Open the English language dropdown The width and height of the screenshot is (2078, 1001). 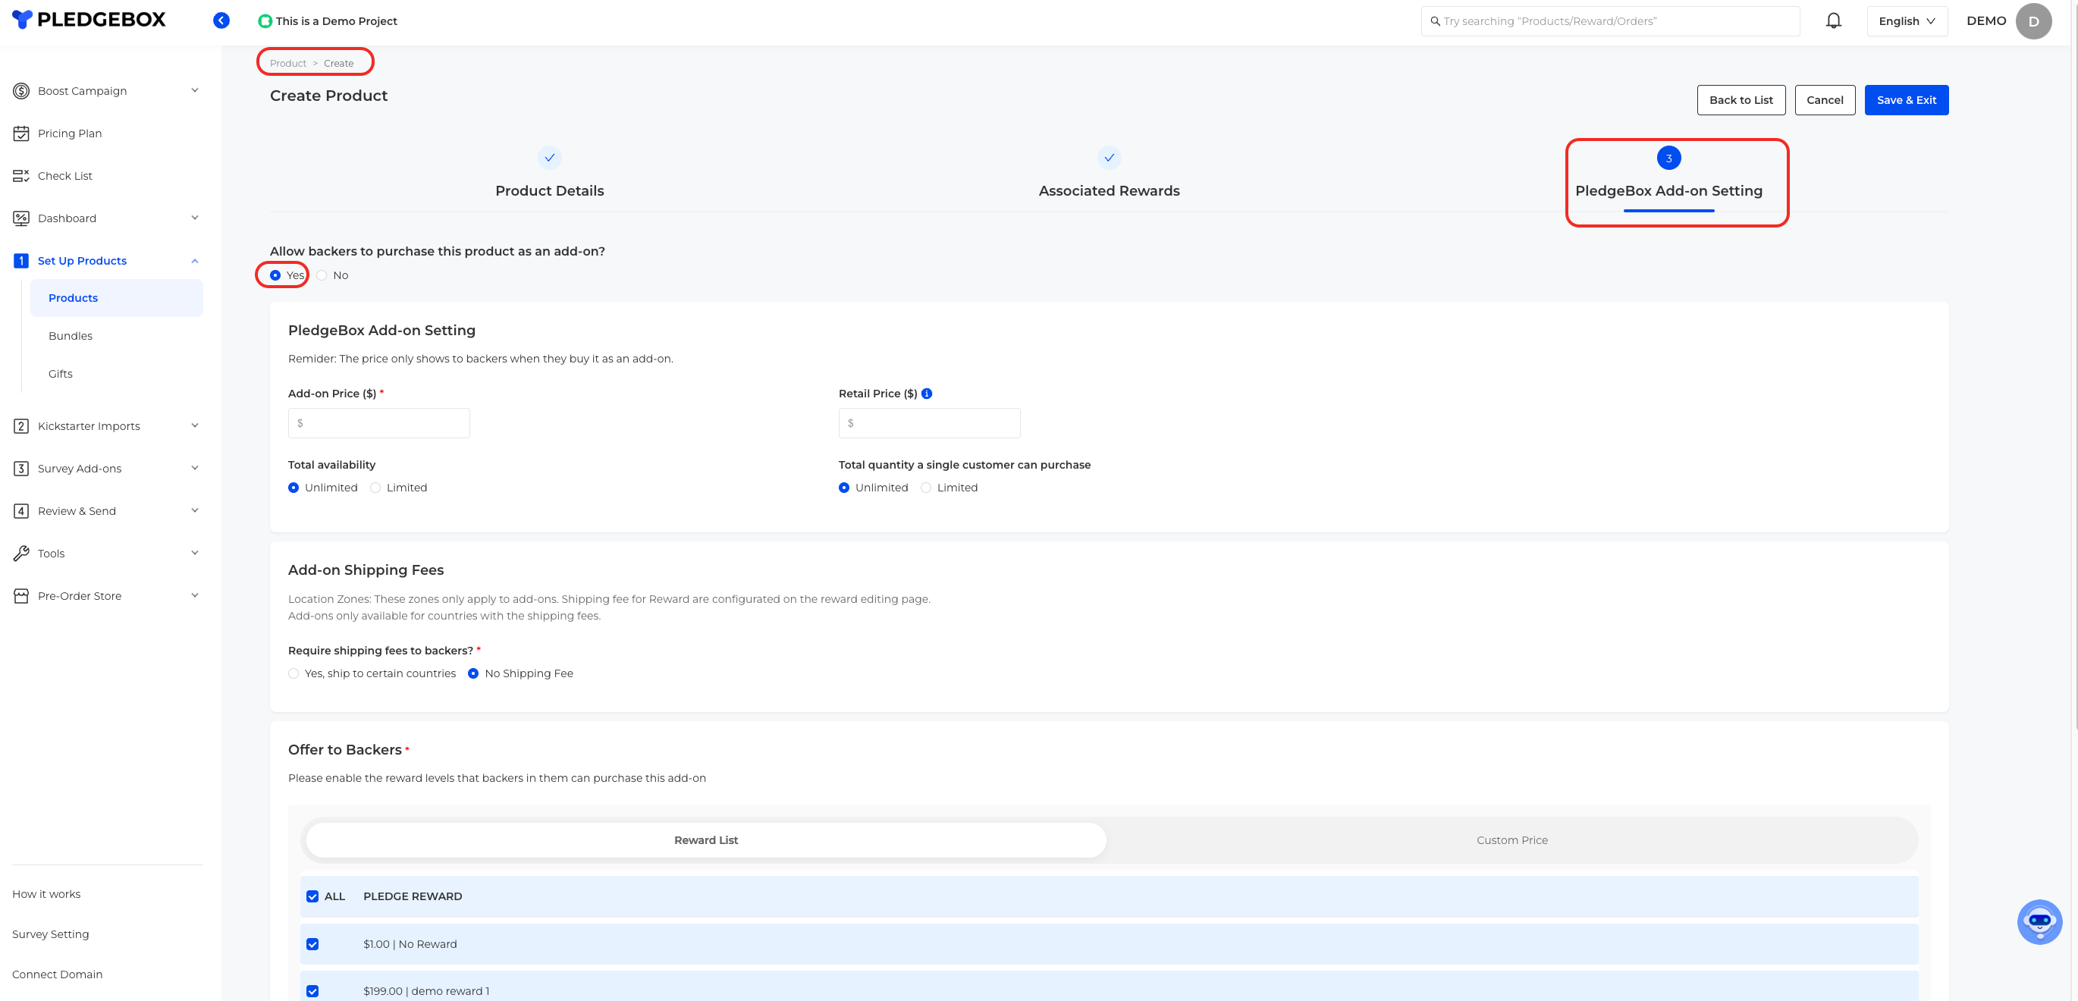coord(1907,21)
